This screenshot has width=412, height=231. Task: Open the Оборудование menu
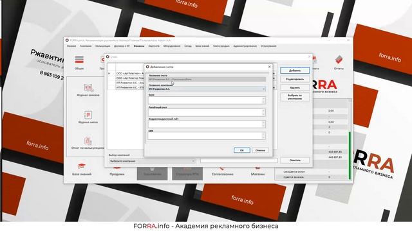pyautogui.click(x=172, y=46)
